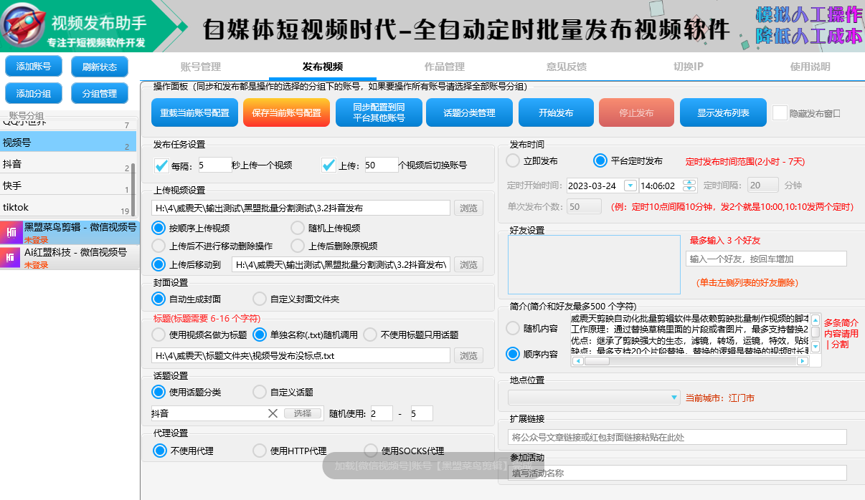The image size is (865, 500).
Task: Open 分组管理 button
Action: pos(100,93)
